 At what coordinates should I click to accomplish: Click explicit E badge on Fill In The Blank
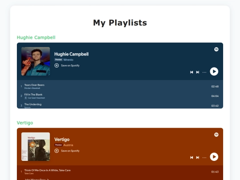click(26, 98)
